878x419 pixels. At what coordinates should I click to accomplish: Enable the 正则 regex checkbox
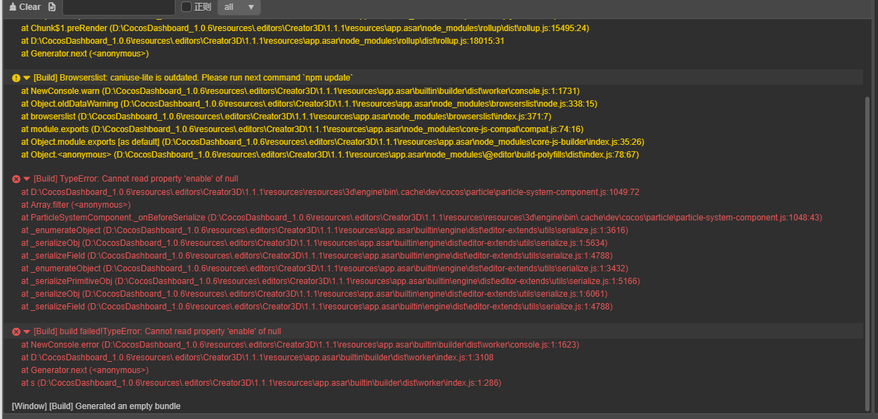pos(187,7)
